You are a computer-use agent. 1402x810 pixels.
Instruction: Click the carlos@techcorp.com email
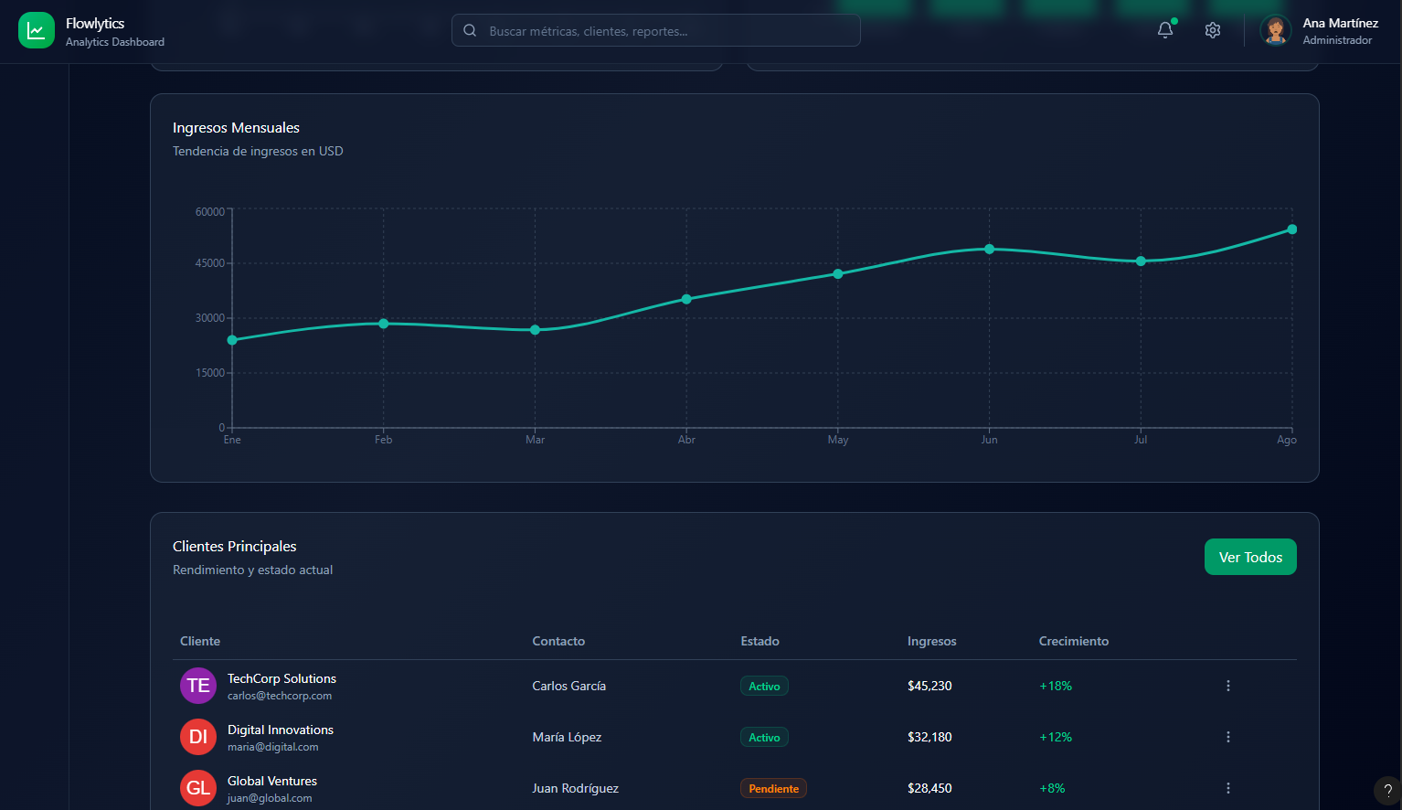[280, 696]
